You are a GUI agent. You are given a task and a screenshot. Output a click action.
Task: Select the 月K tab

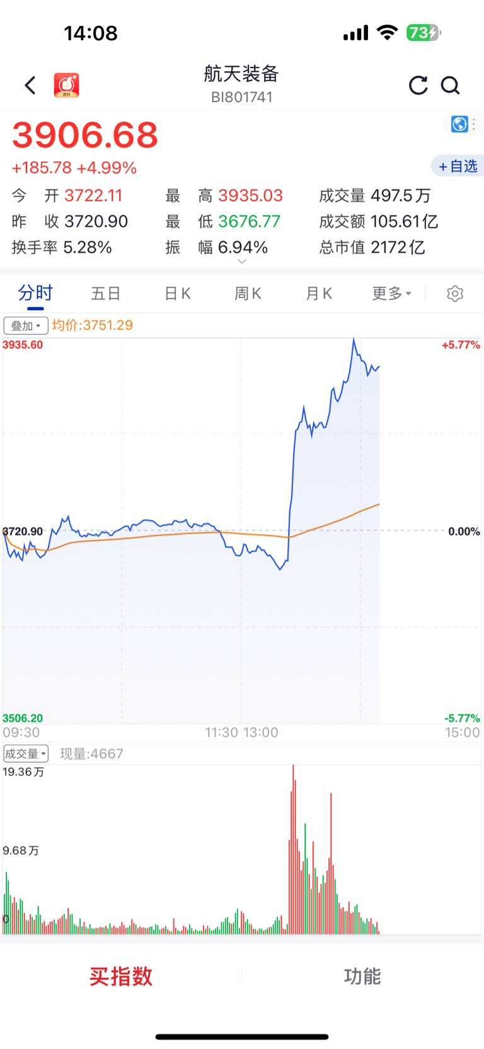319,294
